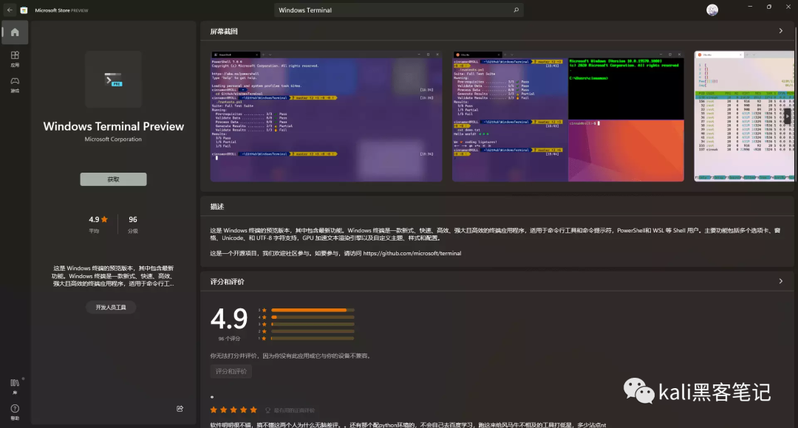Click the next screenshot arrow
The height and width of the screenshot is (428, 798).
pos(788,116)
